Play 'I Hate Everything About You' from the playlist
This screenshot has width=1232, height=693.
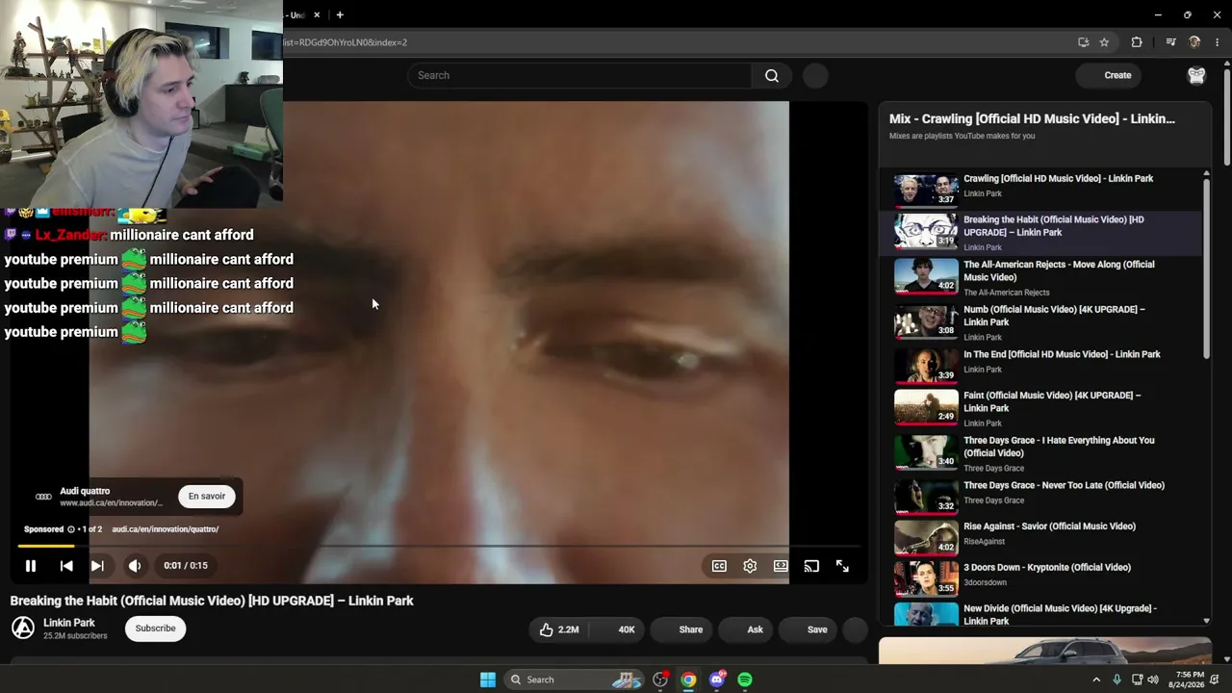1041,453
